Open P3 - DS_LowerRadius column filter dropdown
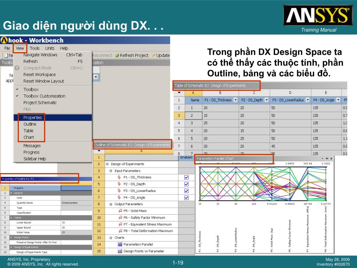Image resolution: width=357 pixels, height=268 pixels. click(307, 100)
